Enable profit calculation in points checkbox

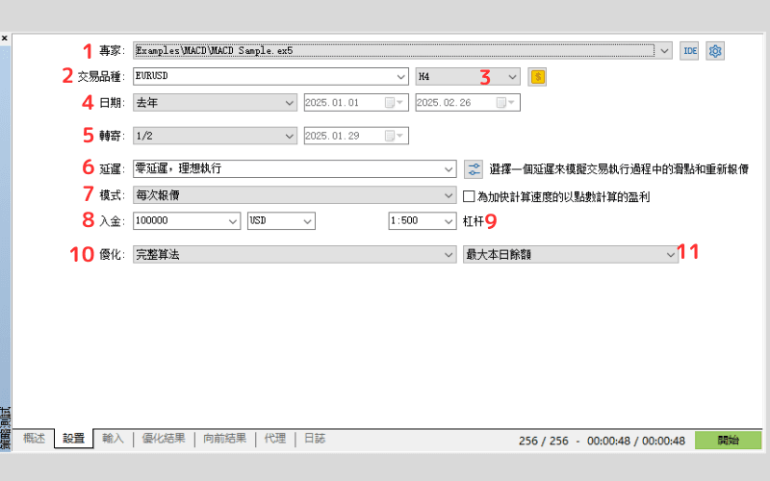(x=469, y=196)
